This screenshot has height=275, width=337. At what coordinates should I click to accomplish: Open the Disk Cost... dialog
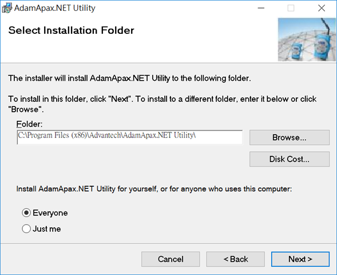[x=290, y=159]
